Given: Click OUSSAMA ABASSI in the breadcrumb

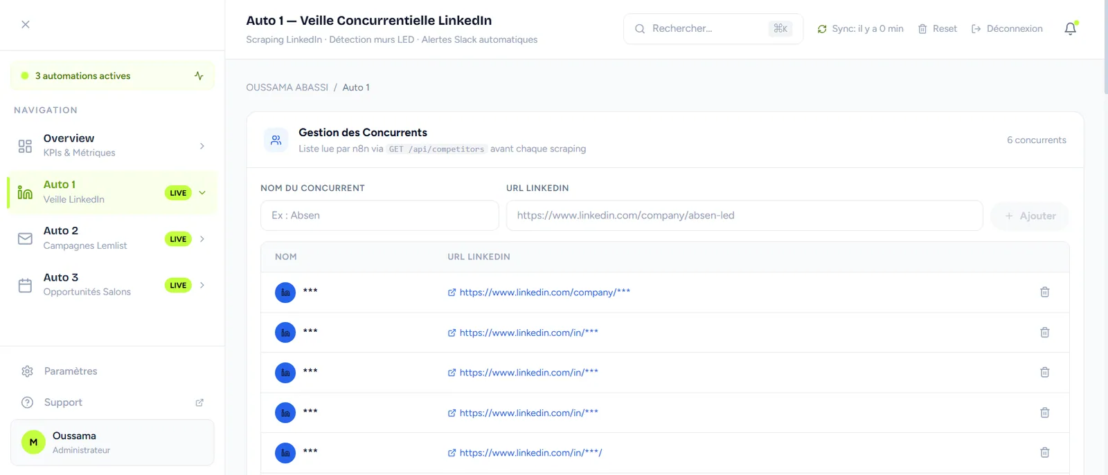Looking at the screenshot, I should point(287,88).
